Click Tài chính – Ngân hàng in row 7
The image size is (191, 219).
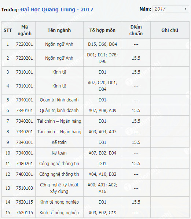point(59,121)
